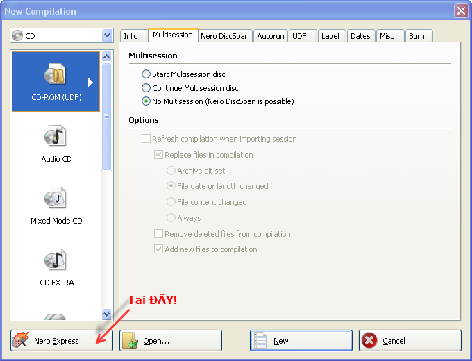The image size is (472, 361).
Task: Toggle Replace files in compilation checkbox
Action: pyautogui.click(x=158, y=155)
